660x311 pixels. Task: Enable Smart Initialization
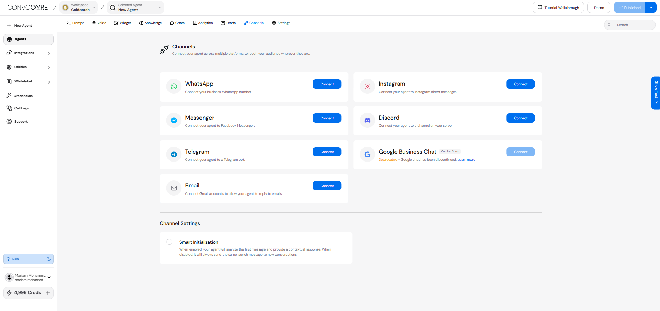click(169, 242)
